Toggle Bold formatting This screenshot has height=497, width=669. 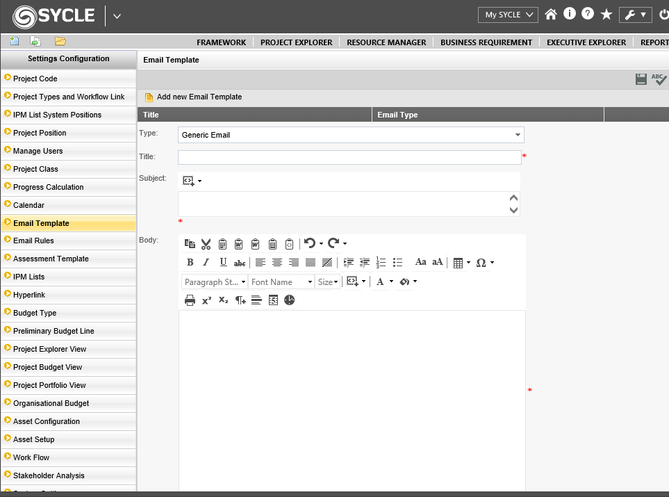[190, 263]
